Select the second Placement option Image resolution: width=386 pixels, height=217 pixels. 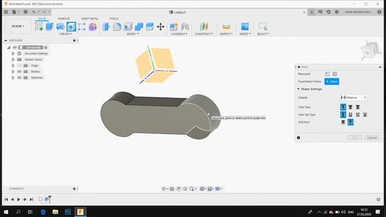(x=335, y=74)
